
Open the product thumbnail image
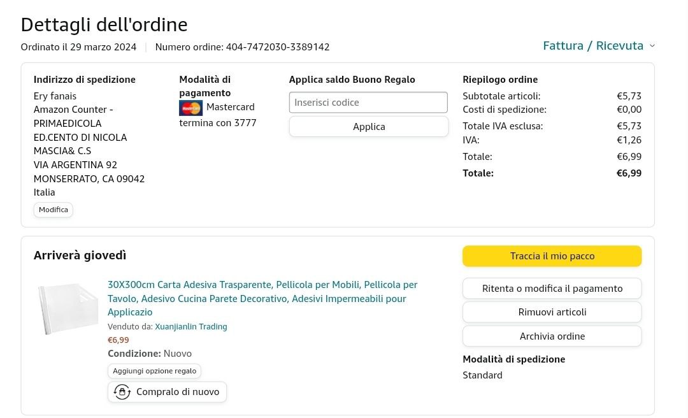pos(68,308)
